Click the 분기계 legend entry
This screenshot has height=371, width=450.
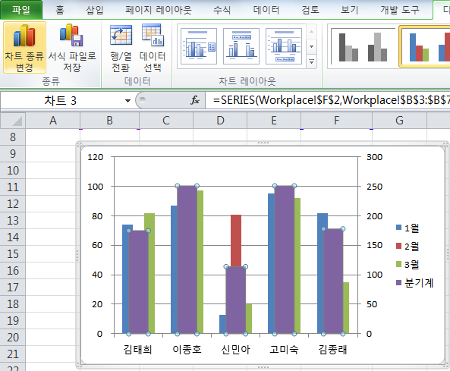click(x=414, y=283)
